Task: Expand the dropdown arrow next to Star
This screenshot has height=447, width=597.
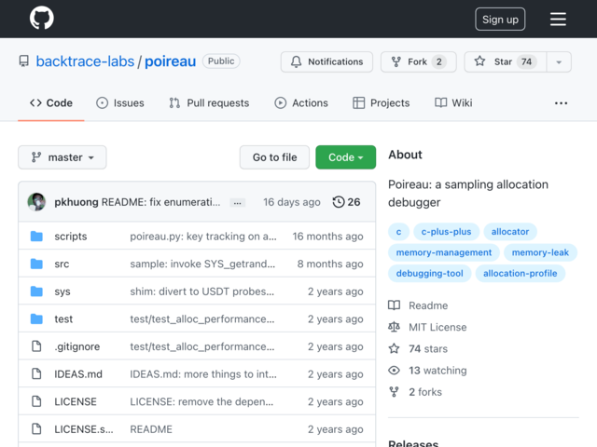Action: [x=559, y=62]
